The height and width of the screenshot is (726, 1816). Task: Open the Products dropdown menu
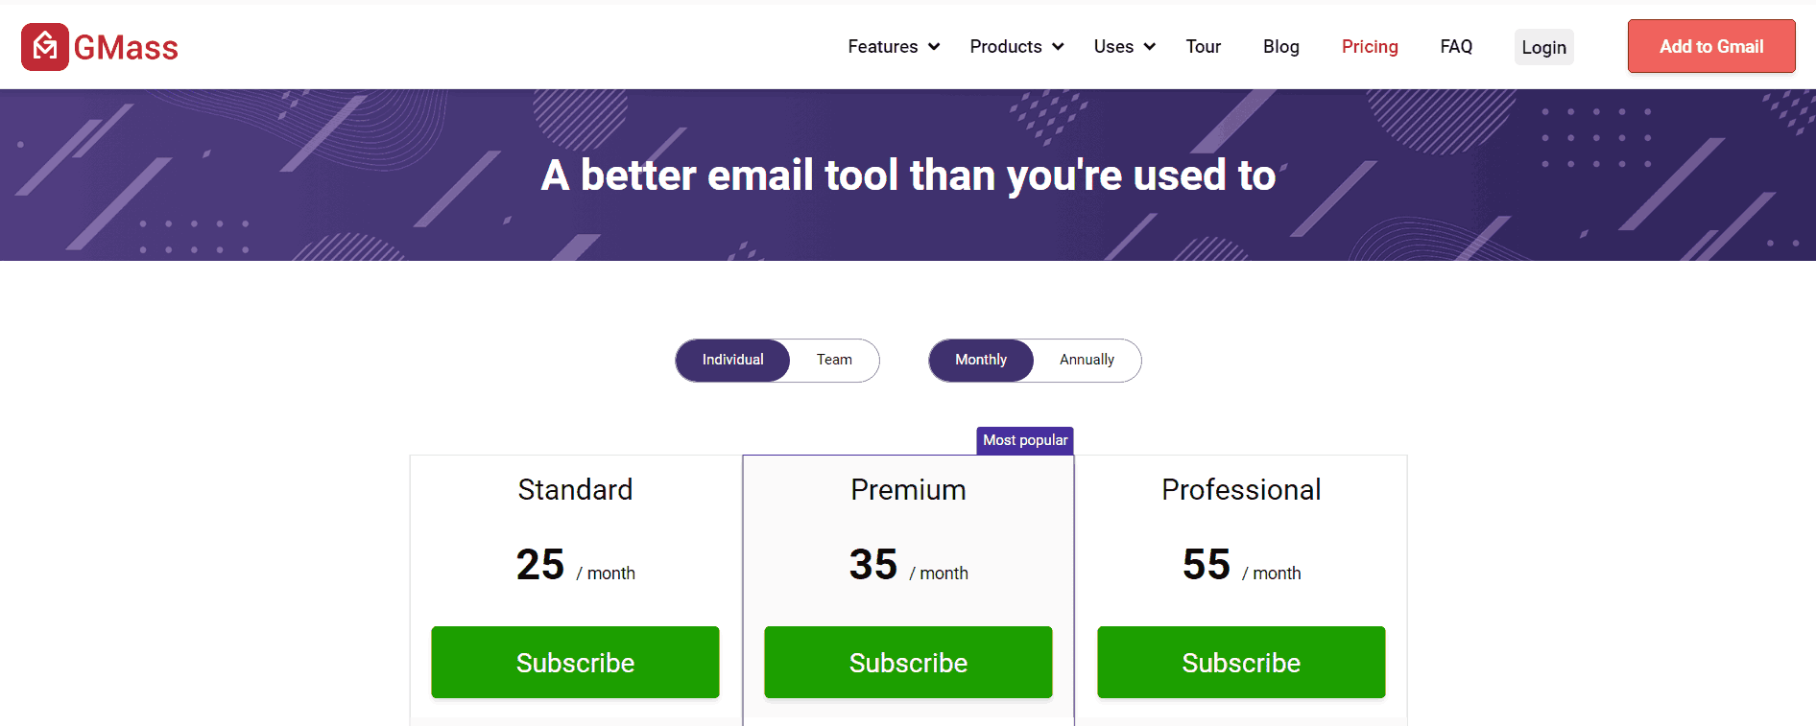(1016, 47)
